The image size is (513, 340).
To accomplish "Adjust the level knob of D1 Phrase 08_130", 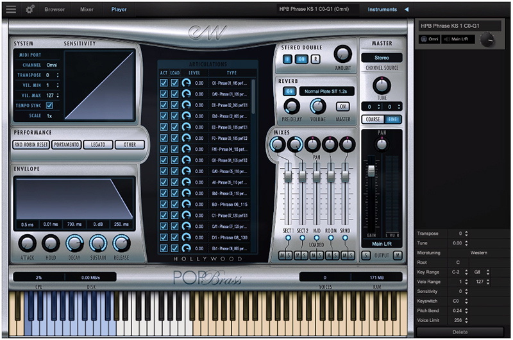I will point(186,237).
